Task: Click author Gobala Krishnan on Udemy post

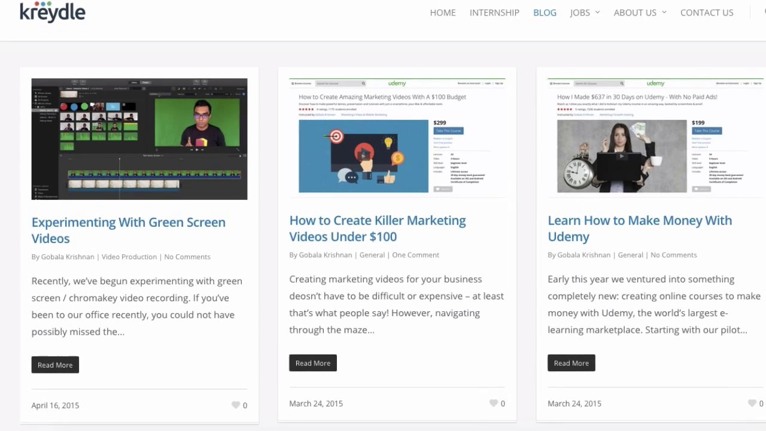Action: point(584,255)
